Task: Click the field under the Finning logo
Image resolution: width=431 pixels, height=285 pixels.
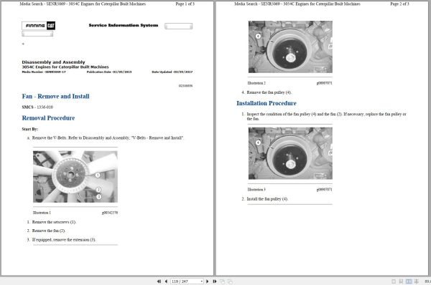Action: (37, 34)
